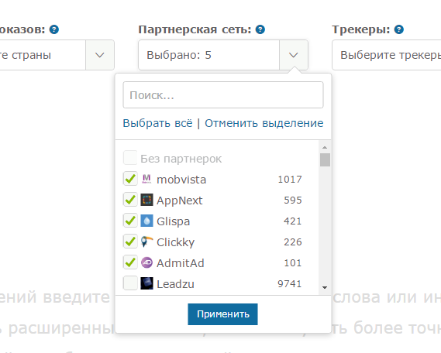Click Отменить выделение link
This screenshot has width=441, height=353.
pos(264,123)
